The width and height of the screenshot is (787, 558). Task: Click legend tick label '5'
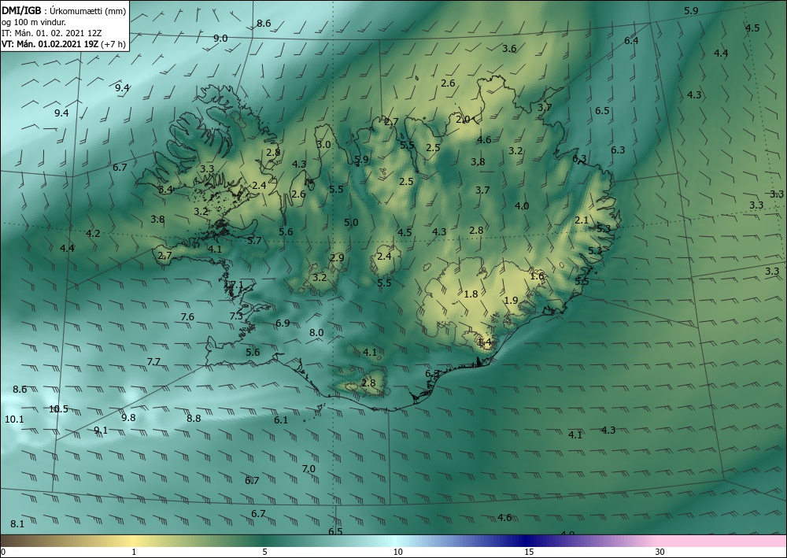264,552
